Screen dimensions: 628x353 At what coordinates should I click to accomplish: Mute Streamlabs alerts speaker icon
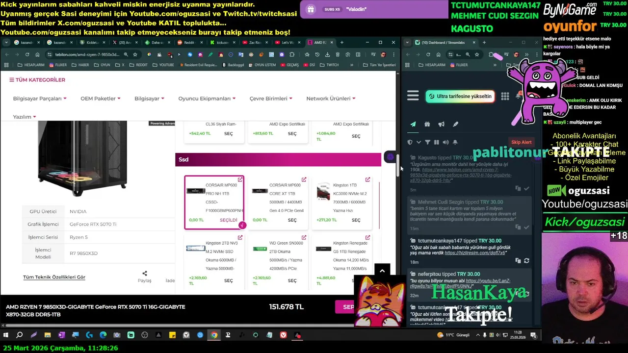point(445,142)
